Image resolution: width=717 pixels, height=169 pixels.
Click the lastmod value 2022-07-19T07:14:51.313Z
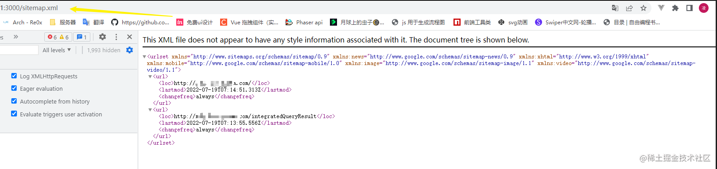click(x=224, y=90)
